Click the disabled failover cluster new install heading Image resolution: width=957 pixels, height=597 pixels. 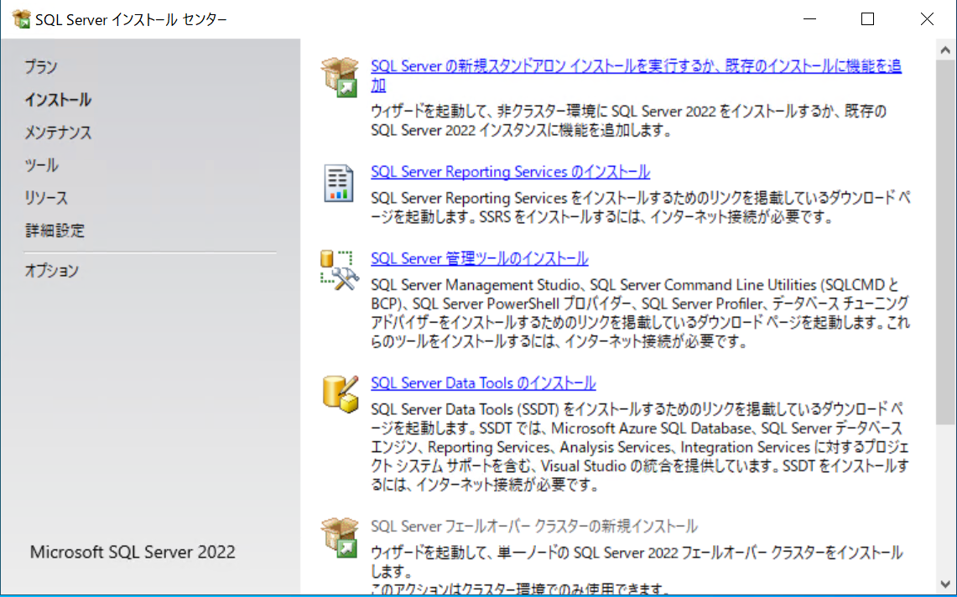point(534,527)
